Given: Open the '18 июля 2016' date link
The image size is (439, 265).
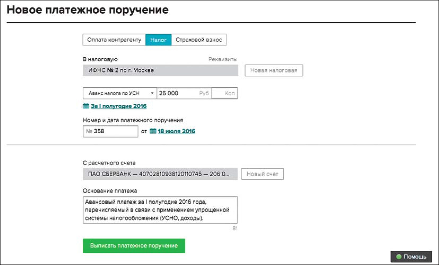Looking at the screenshot, I should pyautogui.click(x=177, y=131).
